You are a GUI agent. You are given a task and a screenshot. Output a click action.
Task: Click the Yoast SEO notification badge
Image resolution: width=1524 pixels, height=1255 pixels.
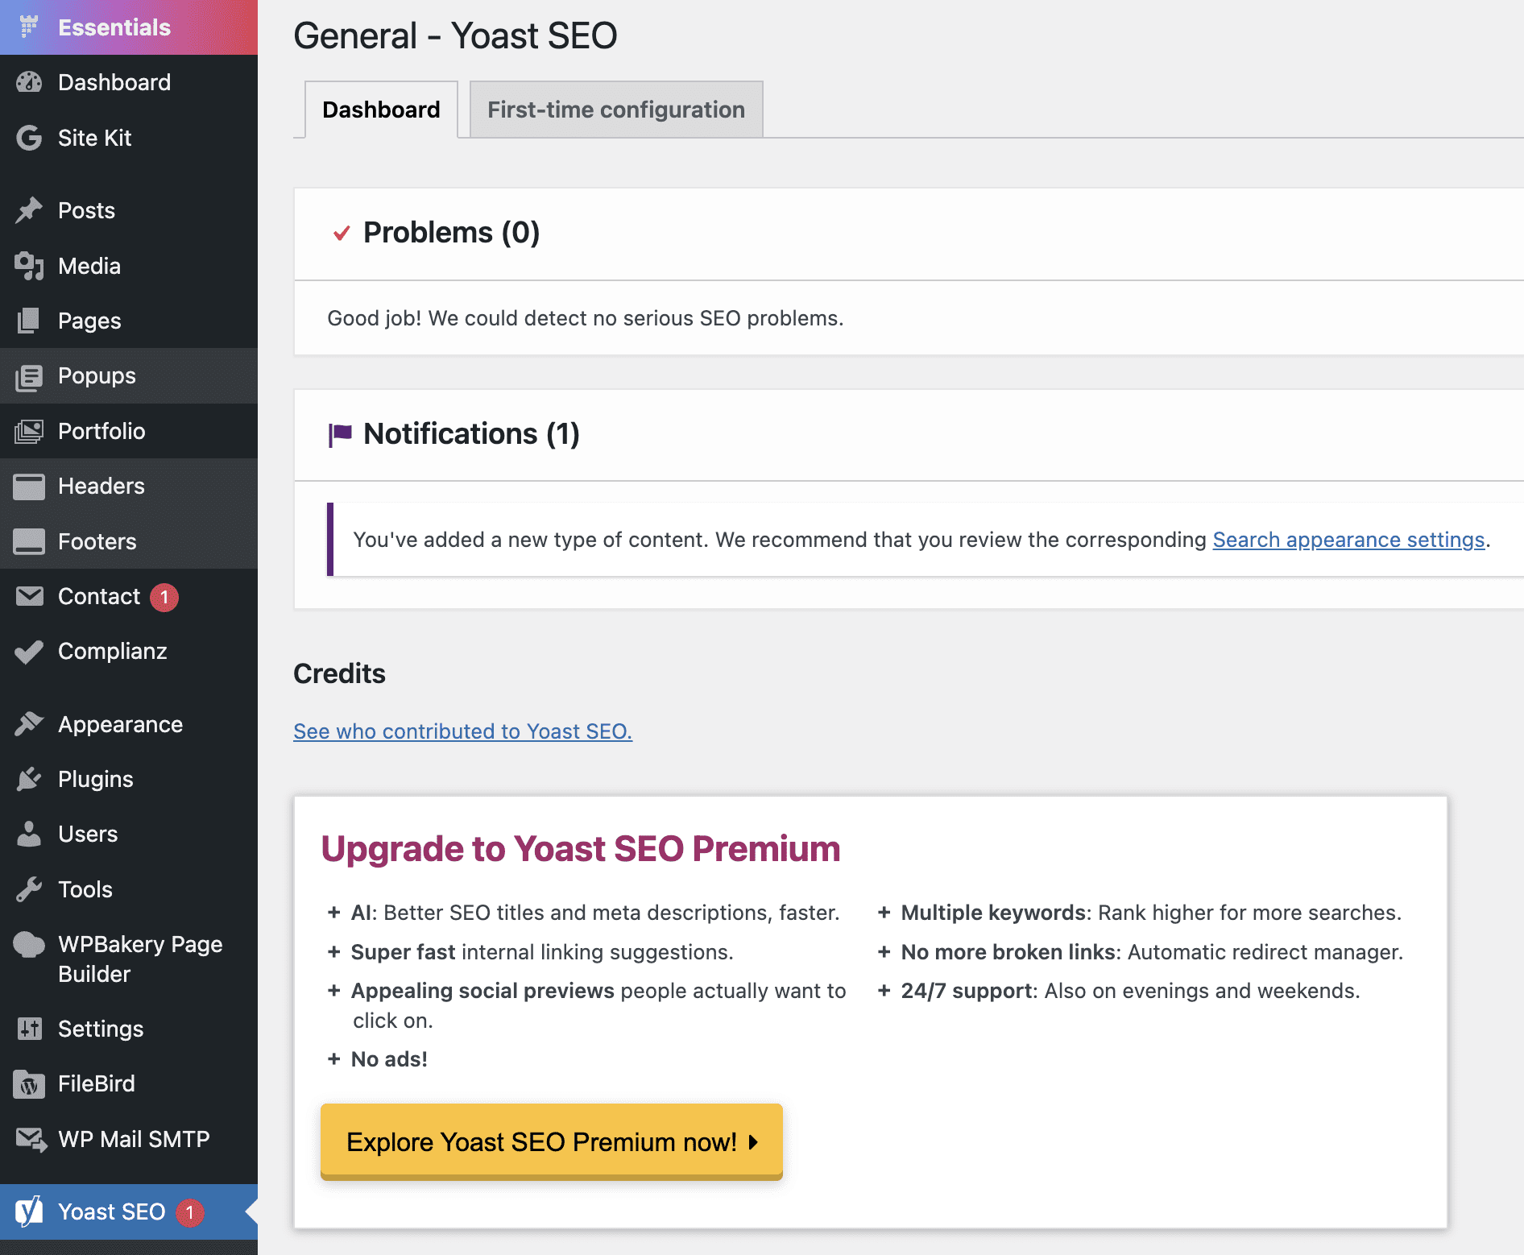pyautogui.click(x=190, y=1212)
